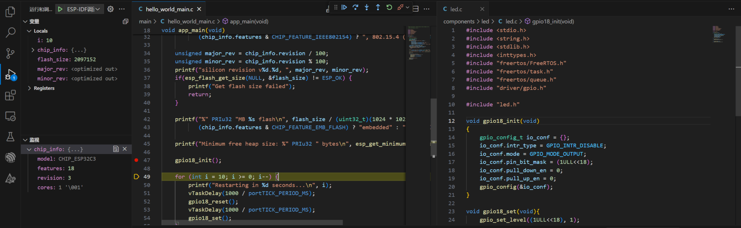Collapse all variables in the variables panel
Image resolution: width=741 pixels, height=228 pixels.
click(125, 22)
